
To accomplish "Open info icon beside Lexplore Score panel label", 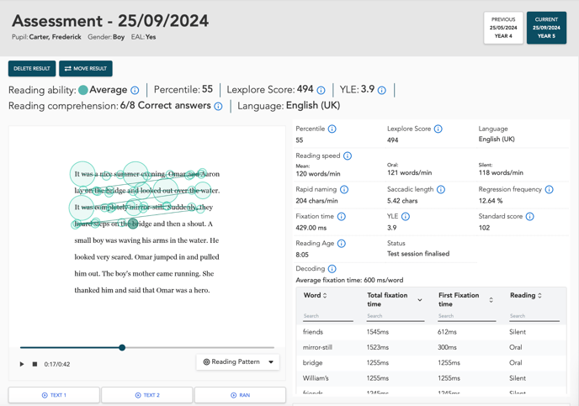I will pyautogui.click(x=438, y=129).
